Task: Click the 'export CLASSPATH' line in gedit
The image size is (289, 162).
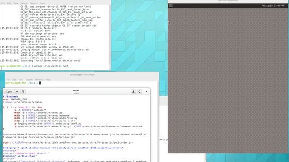Action: coord(68,143)
